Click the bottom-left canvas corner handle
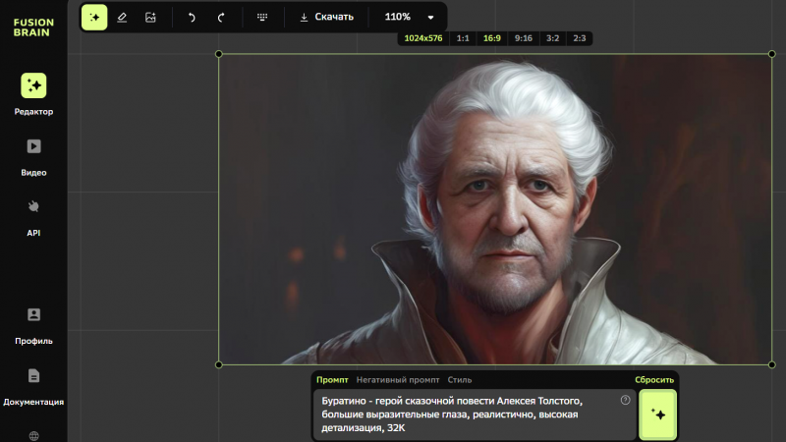The width and height of the screenshot is (786, 442). (218, 364)
